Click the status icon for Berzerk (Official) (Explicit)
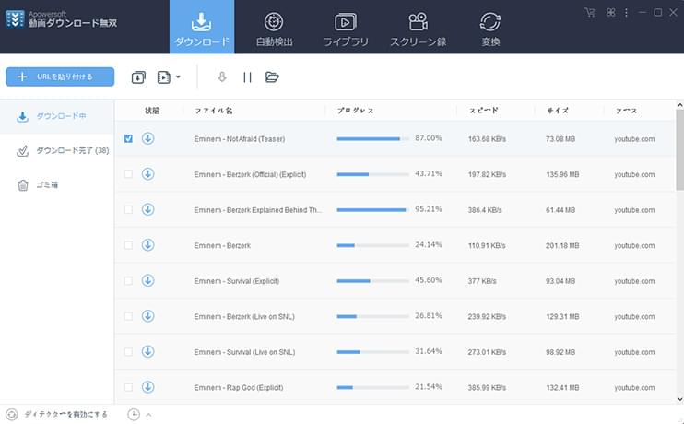684x424 pixels. pyautogui.click(x=147, y=173)
